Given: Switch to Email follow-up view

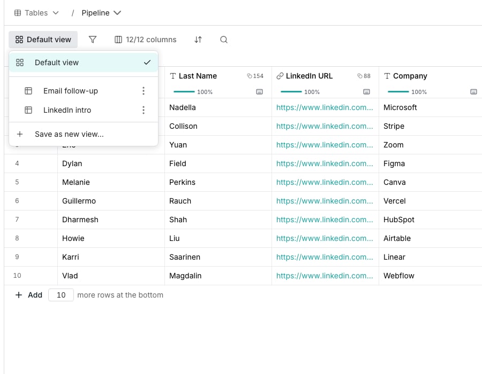Looking at the screenshot, I should tap(70, 91).
